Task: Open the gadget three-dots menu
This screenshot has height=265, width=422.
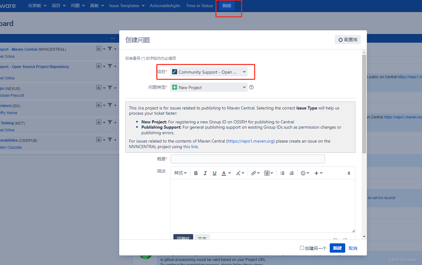Action: tap(113, 38)
